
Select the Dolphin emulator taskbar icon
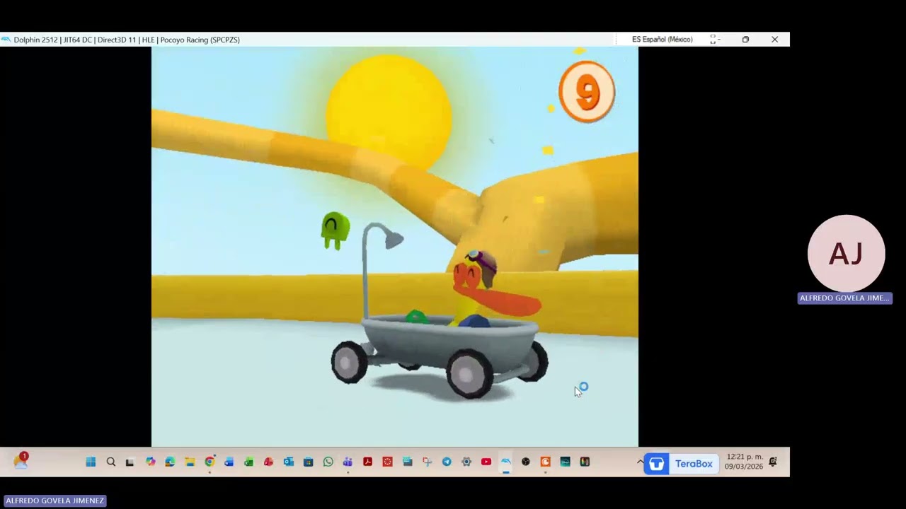(x=505, y=462)
